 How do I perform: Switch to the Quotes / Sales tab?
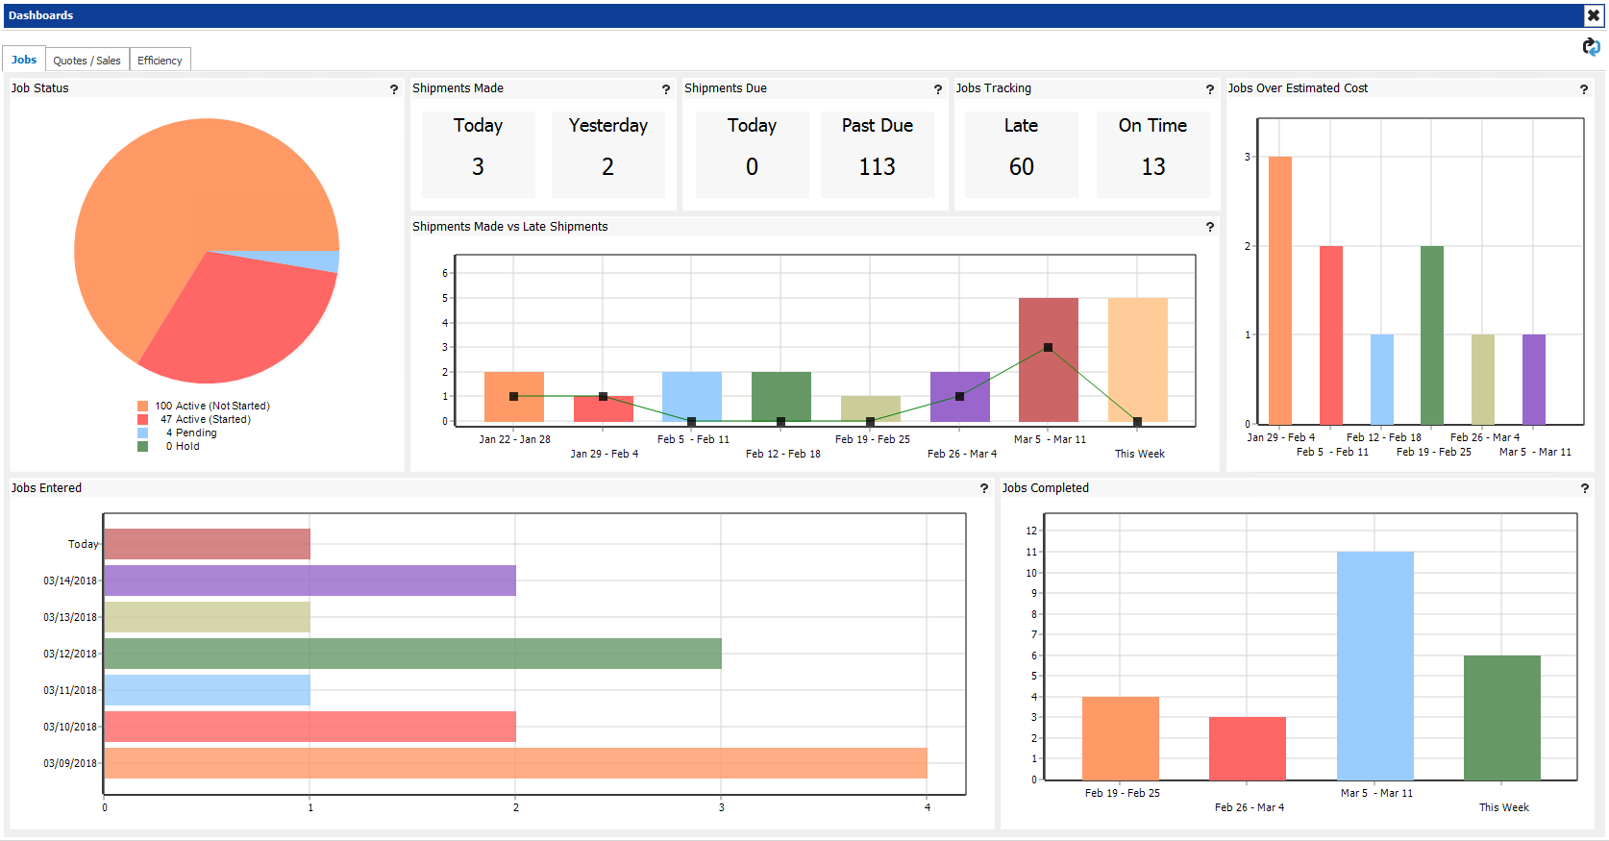[87, 61]
